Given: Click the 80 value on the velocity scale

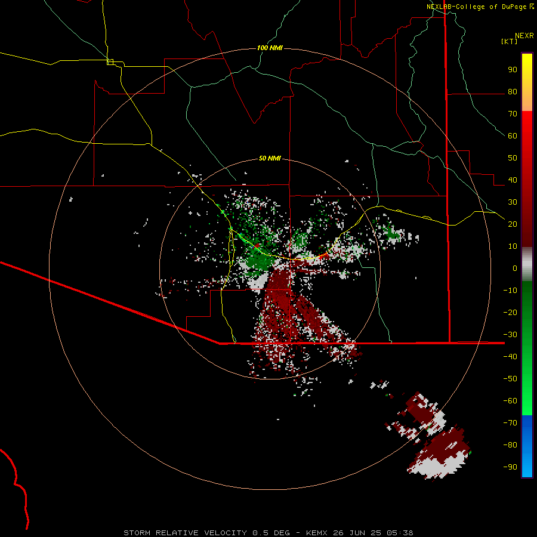Looking at the screenshot, I should pyautogui.click(x=513, y=92).
